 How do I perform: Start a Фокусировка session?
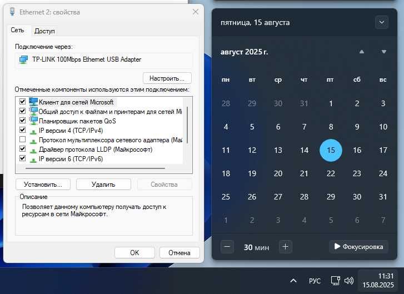[x=358, y=247]
